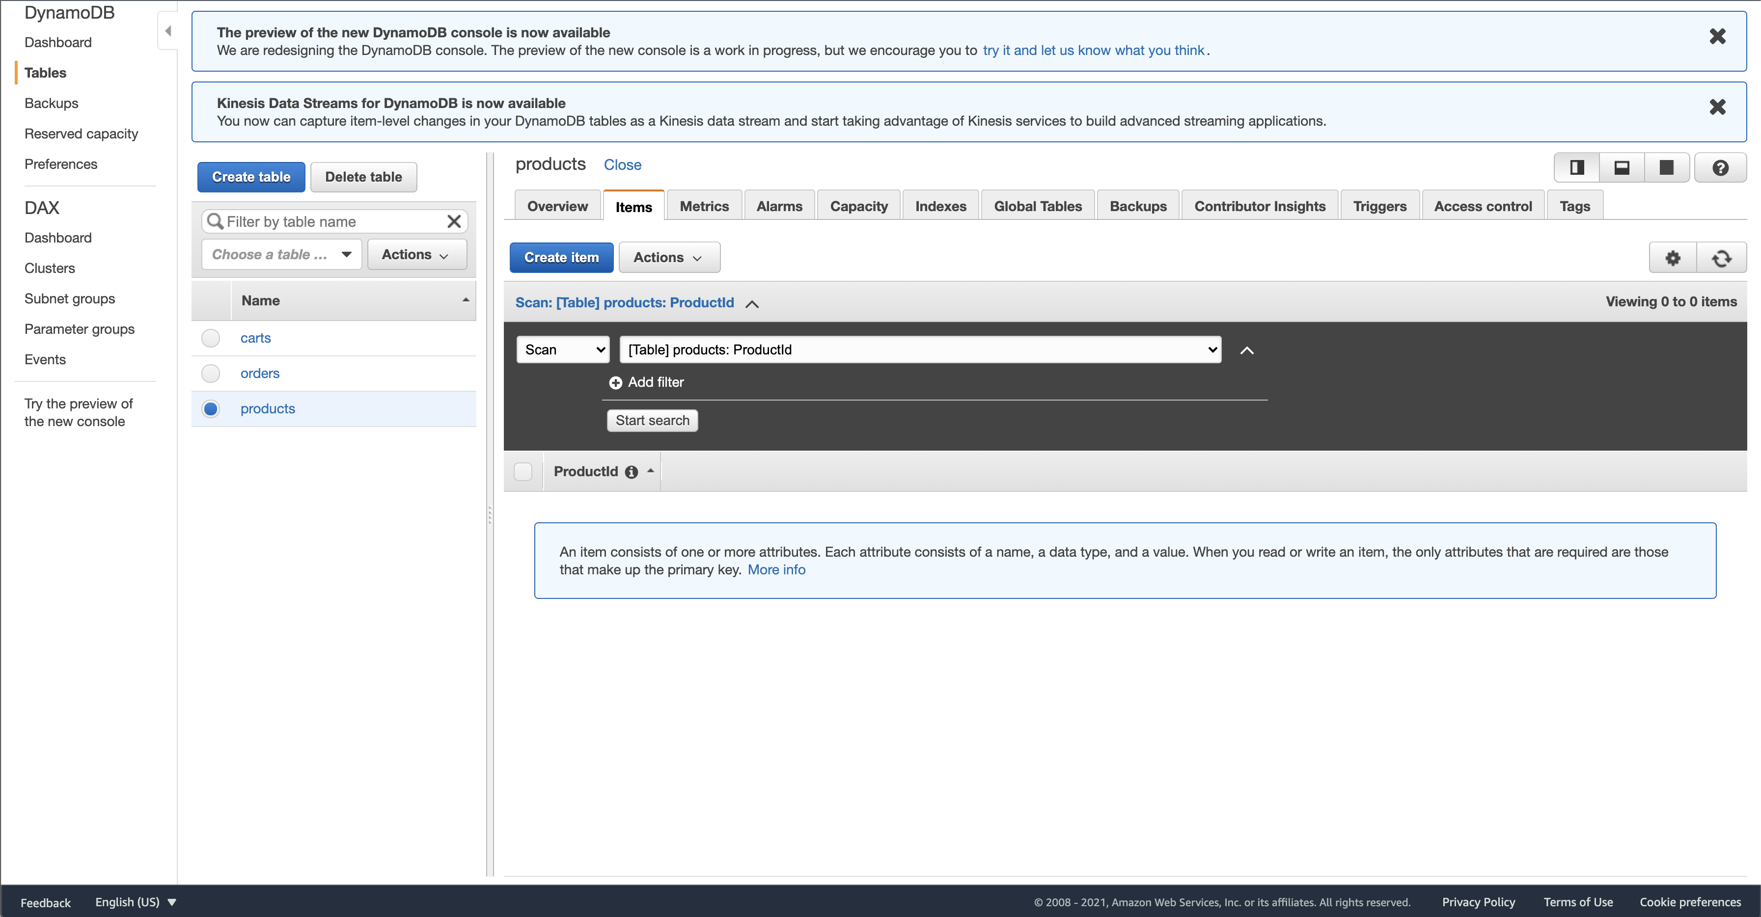Switch to the Capacity tab
Screen dimensions: 1761x917
pyautogui.click(x=858, y=206)
